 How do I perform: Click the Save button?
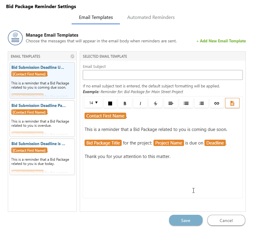(x=186, y=220)
